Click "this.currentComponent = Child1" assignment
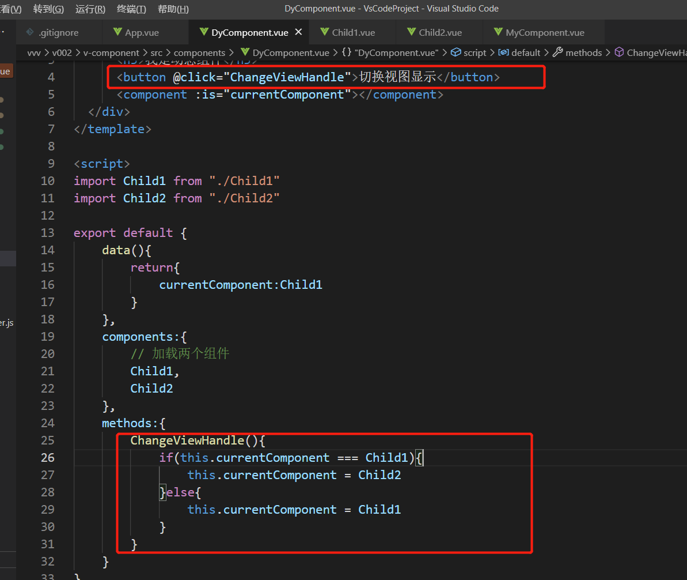Image resolution: width=687 pixels, height=580 pixels. click(294, 510)
